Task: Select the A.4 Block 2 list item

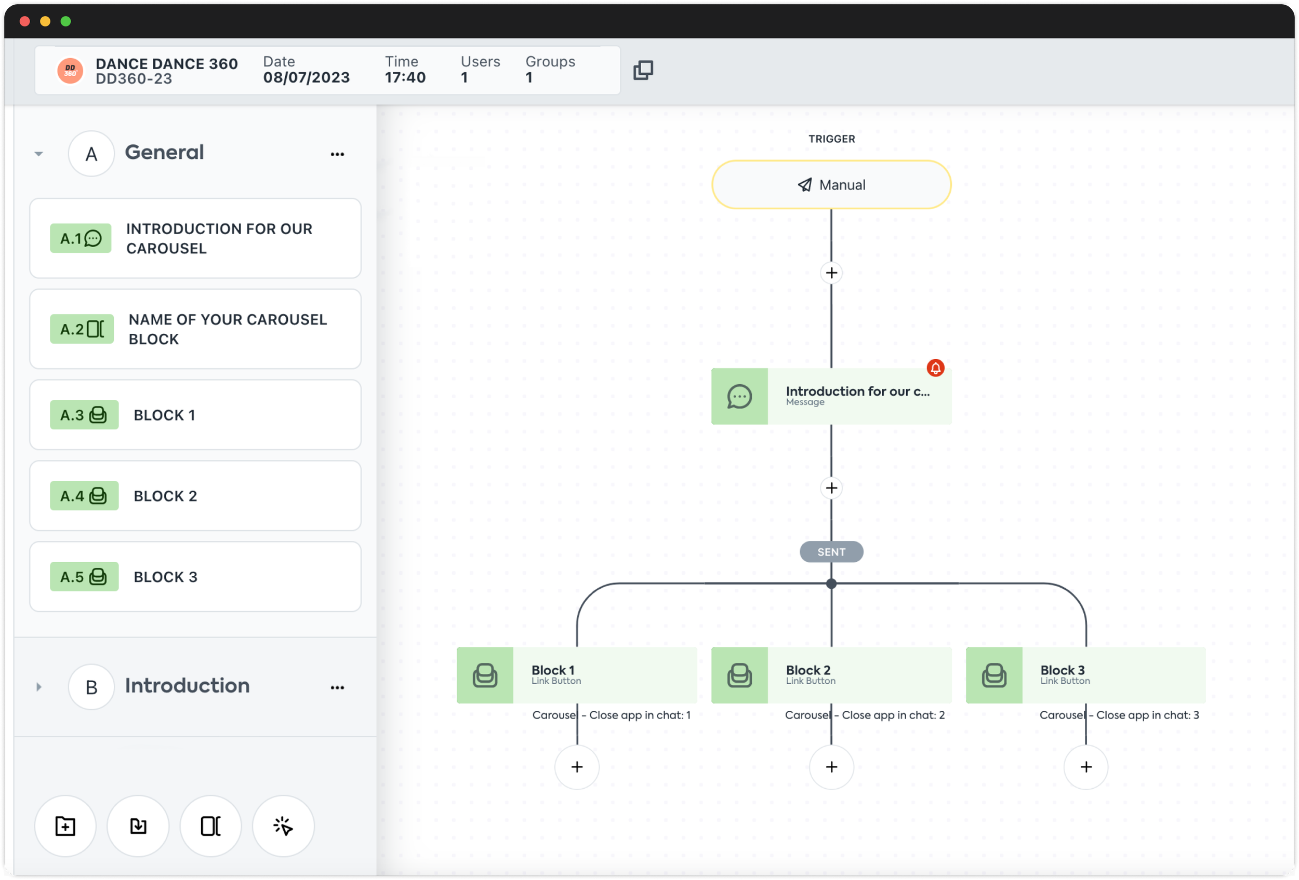Action: (196, 496)
